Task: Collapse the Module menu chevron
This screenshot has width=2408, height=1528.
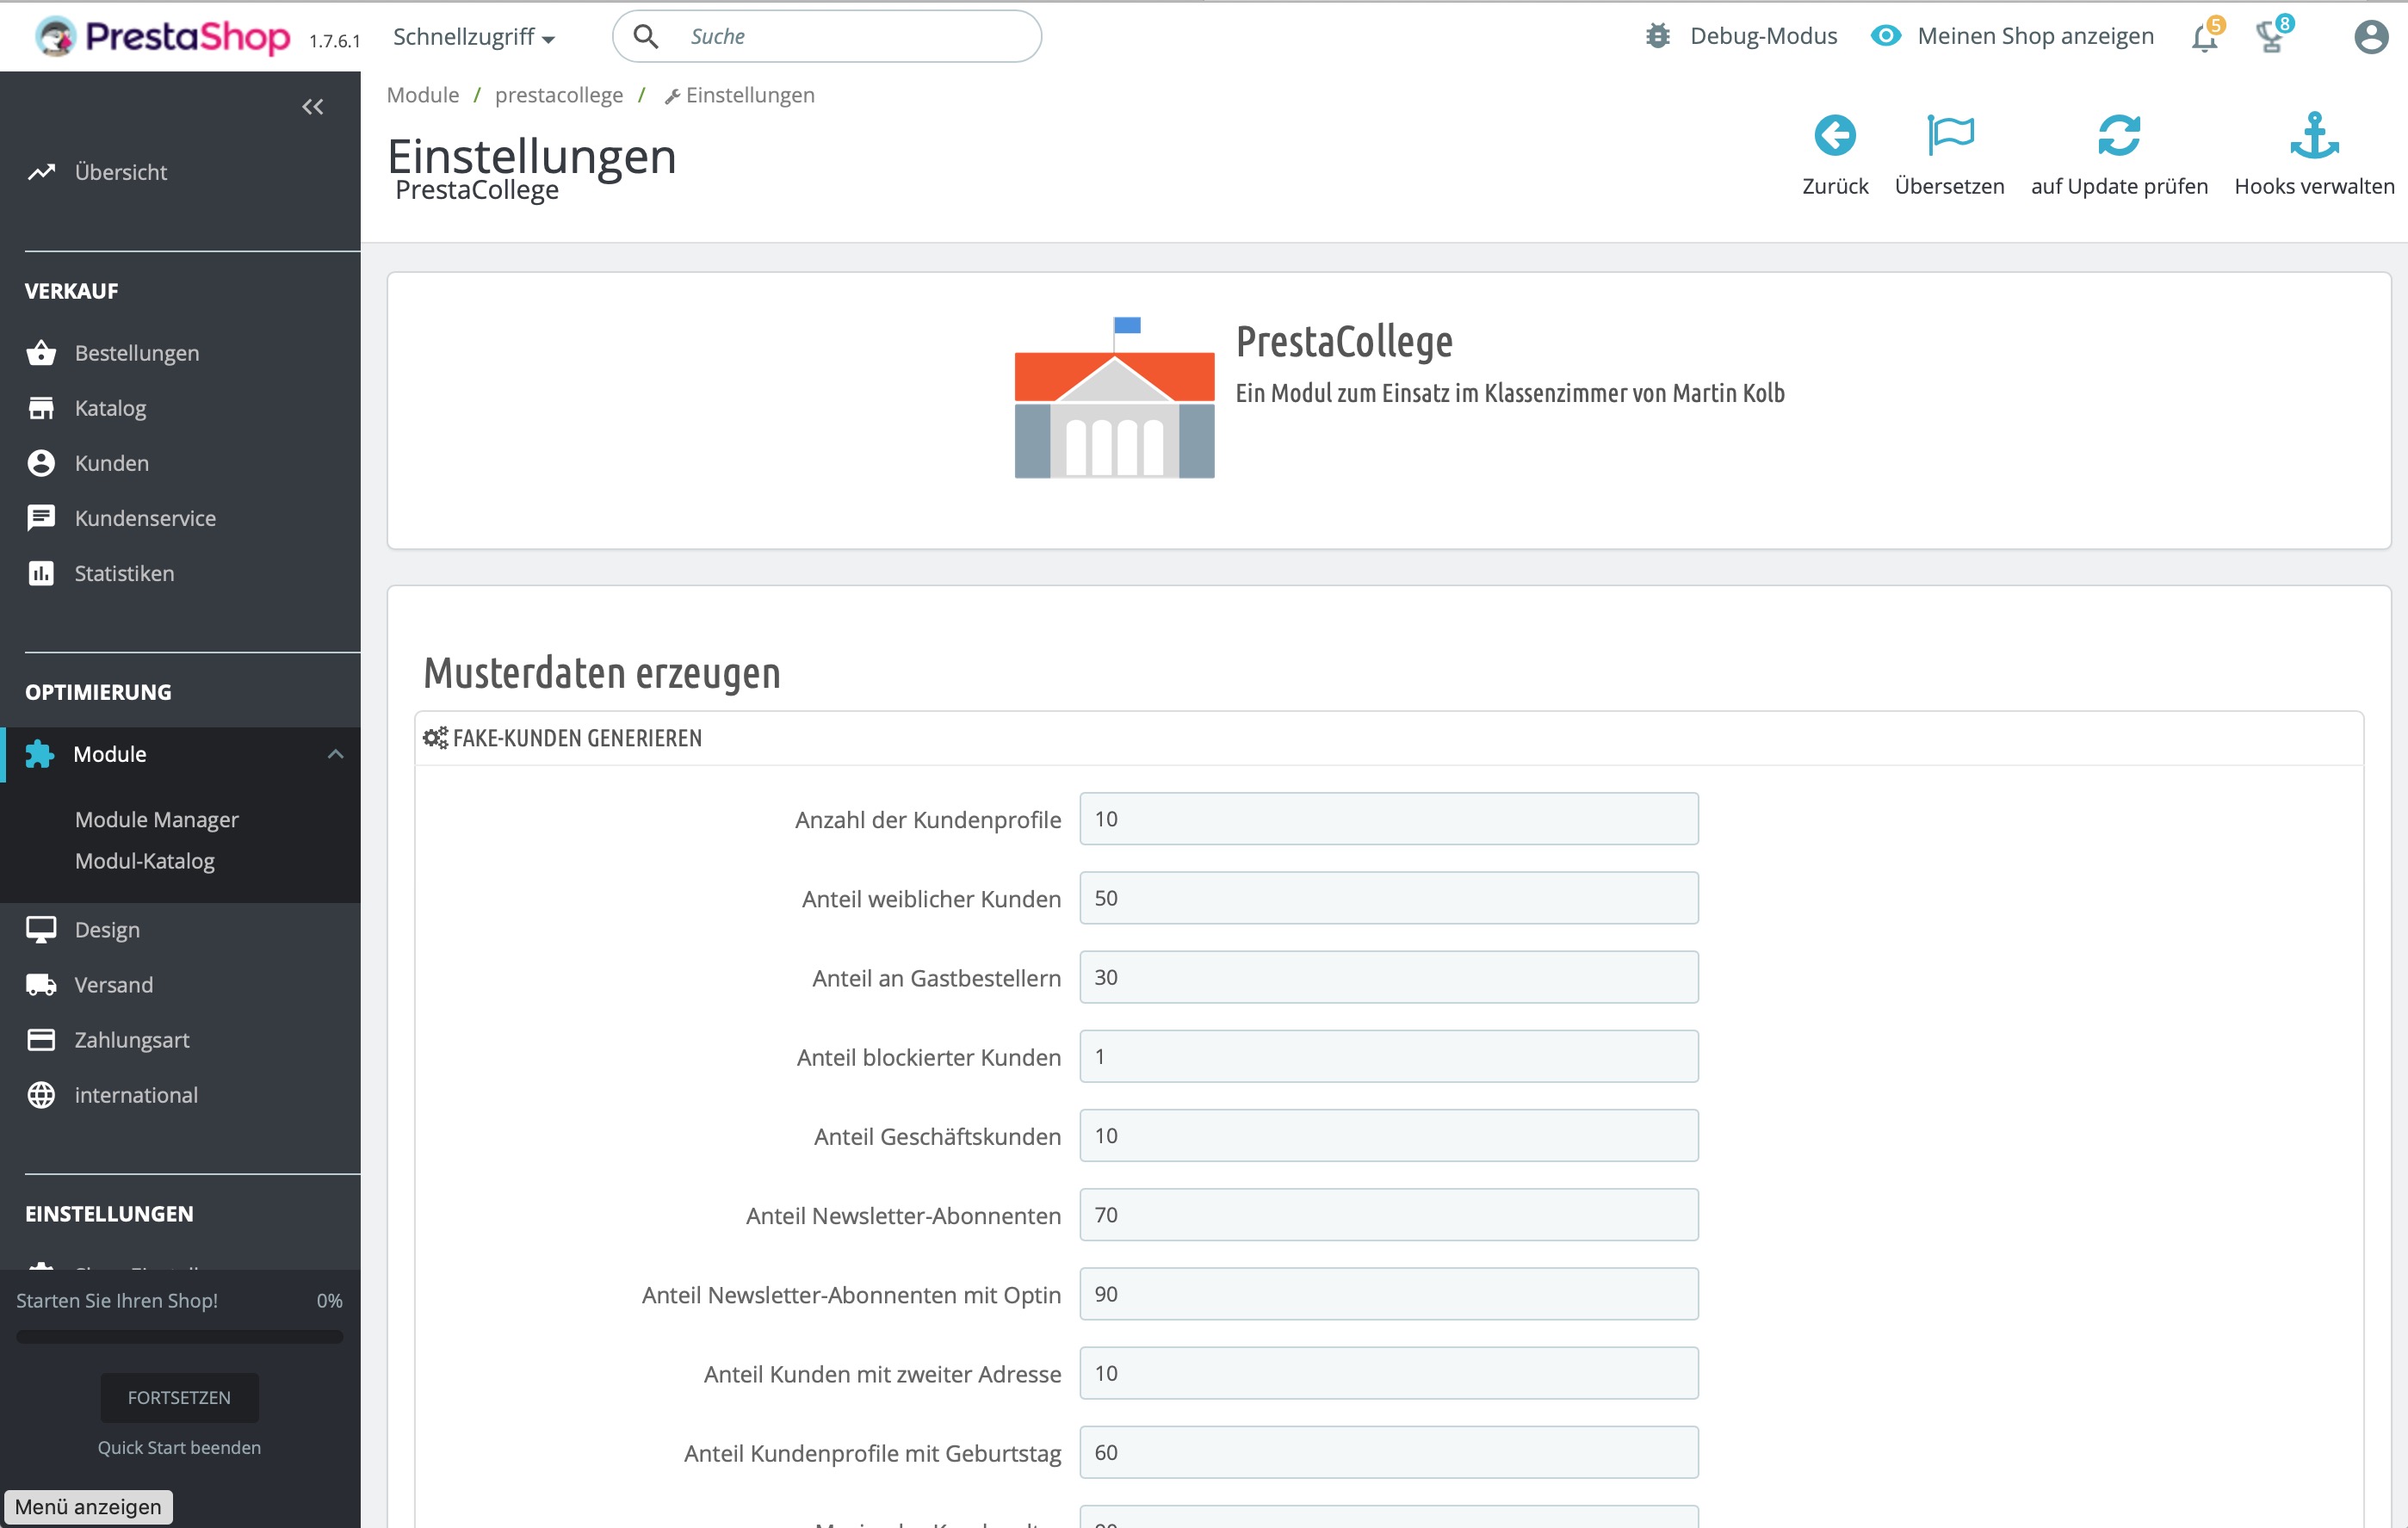Action: point(335,754)
